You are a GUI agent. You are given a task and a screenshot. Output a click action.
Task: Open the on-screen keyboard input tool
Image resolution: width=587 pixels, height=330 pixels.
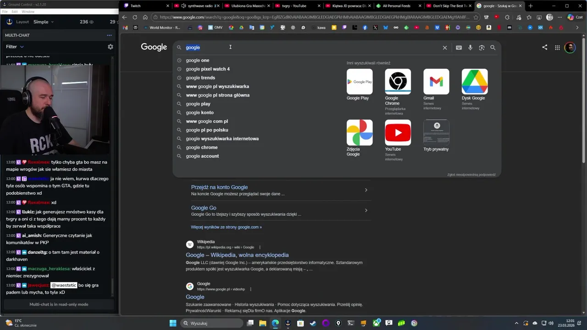click(459, 48)
